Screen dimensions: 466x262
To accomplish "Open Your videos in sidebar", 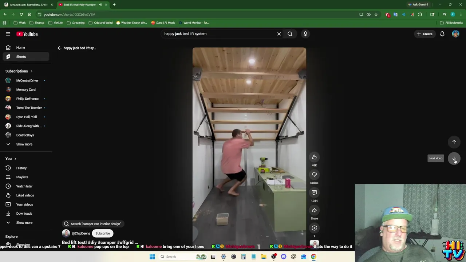I will pos(25,205).
